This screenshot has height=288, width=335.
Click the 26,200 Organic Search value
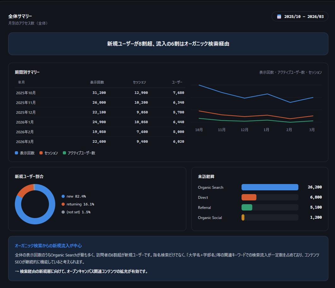coord(315,187)
